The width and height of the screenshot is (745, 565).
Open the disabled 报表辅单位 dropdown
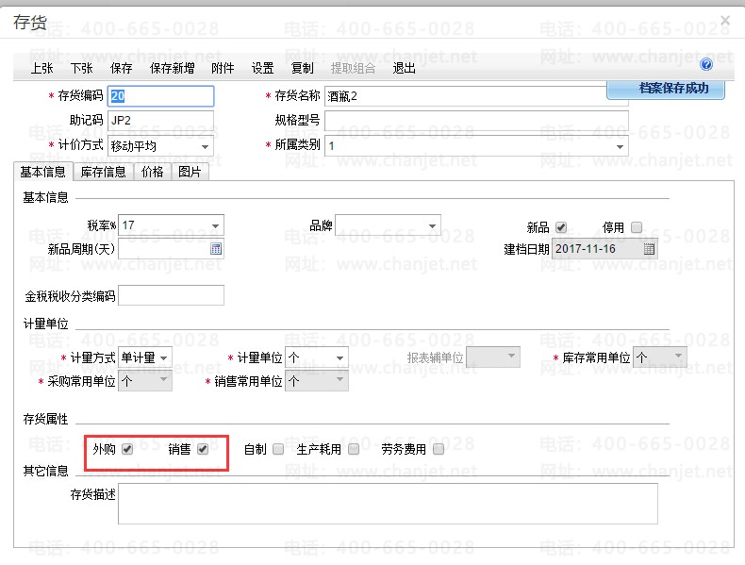tap(511, 357)
